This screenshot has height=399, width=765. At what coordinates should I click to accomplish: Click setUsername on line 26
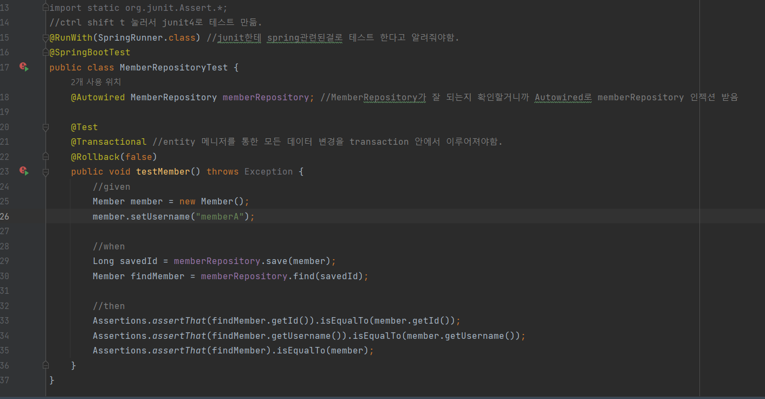[160, 216]
